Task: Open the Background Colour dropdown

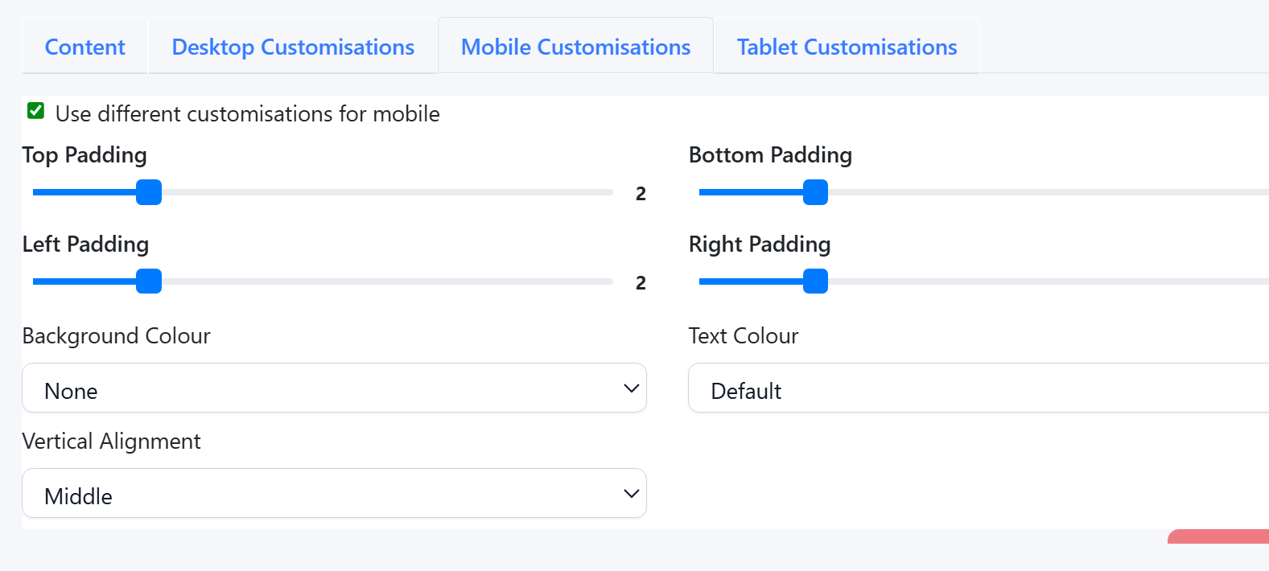Action: pos(334,388)
